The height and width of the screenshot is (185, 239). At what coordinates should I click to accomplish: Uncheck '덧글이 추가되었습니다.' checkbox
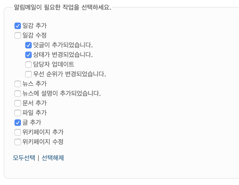28,45
